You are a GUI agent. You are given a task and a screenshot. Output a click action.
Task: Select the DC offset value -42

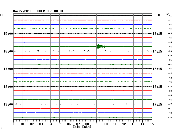170,78
